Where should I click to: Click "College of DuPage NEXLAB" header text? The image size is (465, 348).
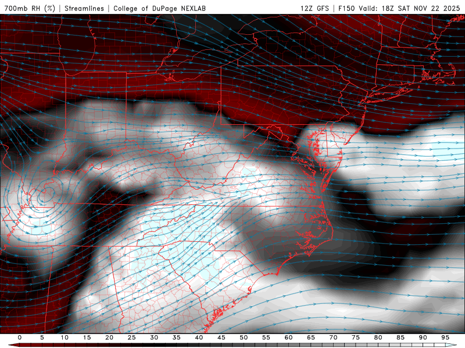tap(159, 8)
